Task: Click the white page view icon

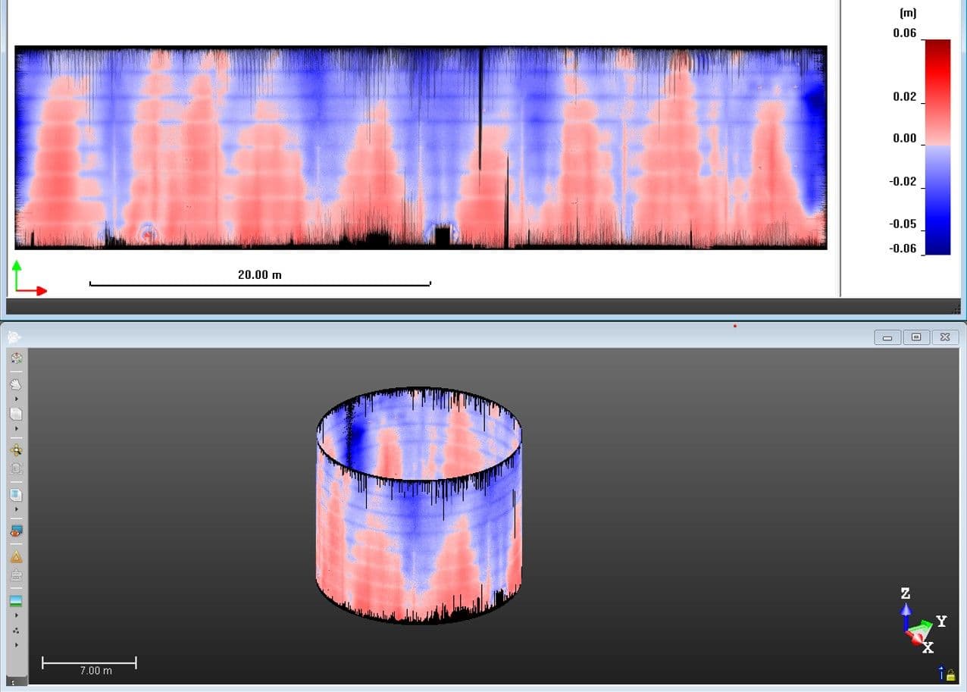Action: (x=16, y=414)
